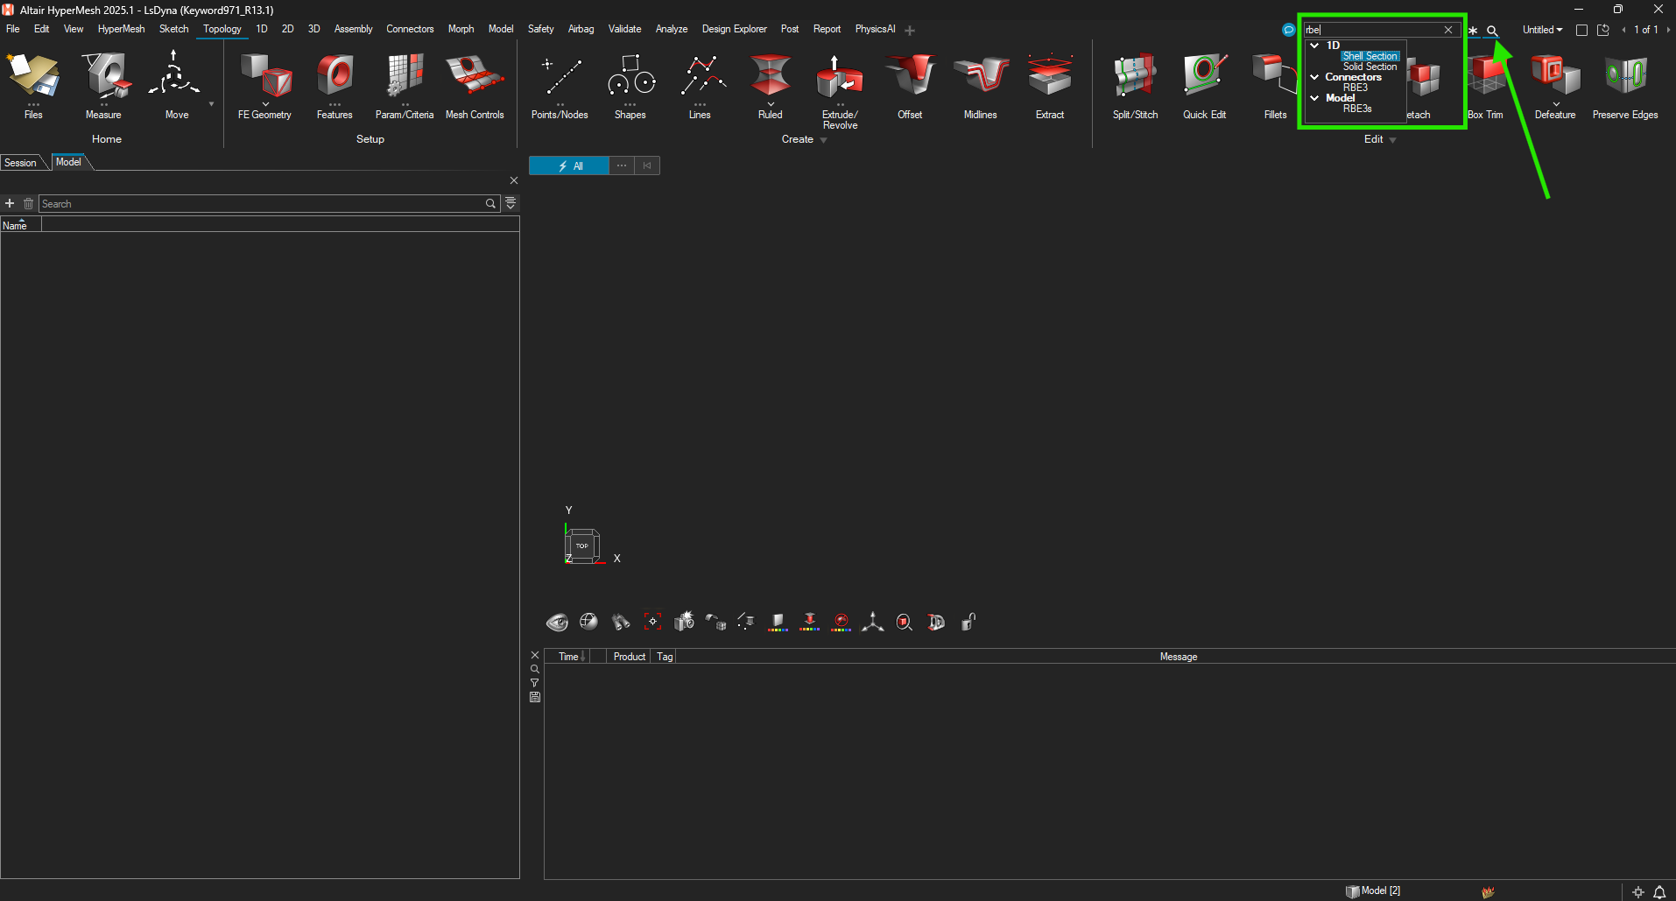Click the plus icon in Model browser

10,203
